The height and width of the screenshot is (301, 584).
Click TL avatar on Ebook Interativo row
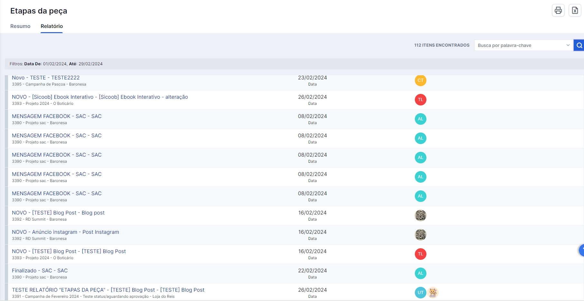[421, 100]
